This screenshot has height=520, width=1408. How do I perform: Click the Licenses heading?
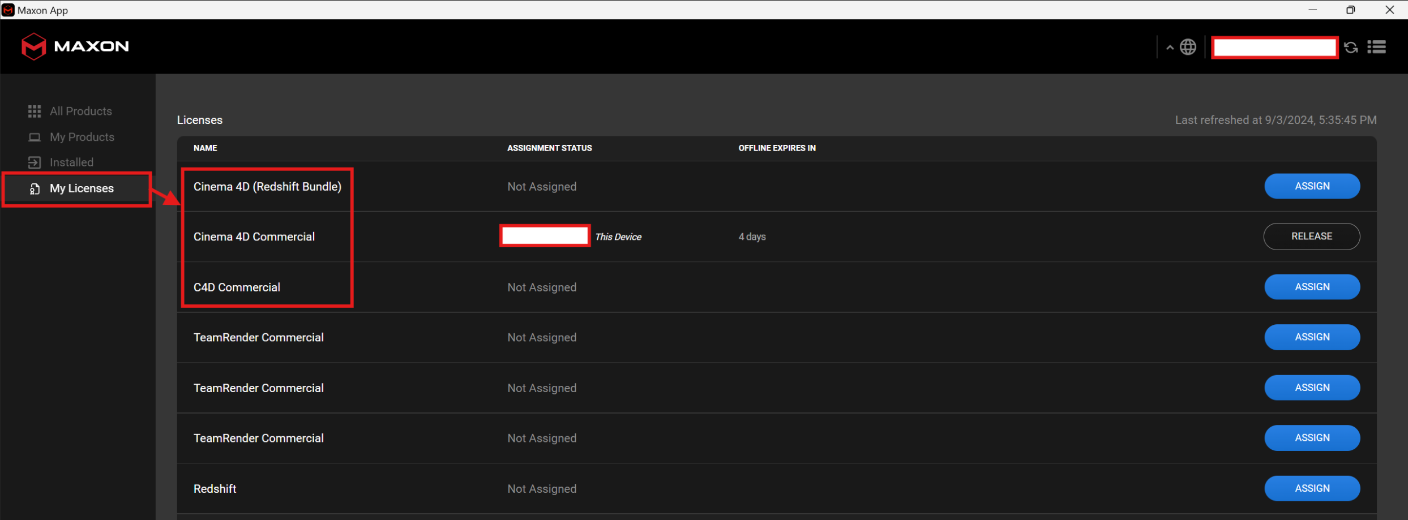pyautogui.click(x=200, y=120)
